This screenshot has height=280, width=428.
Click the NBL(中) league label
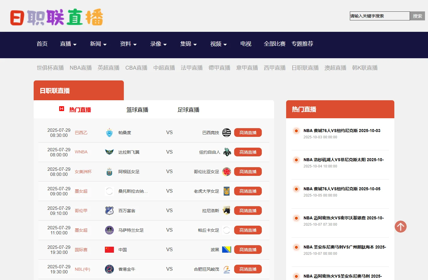(x=82, y=269)
